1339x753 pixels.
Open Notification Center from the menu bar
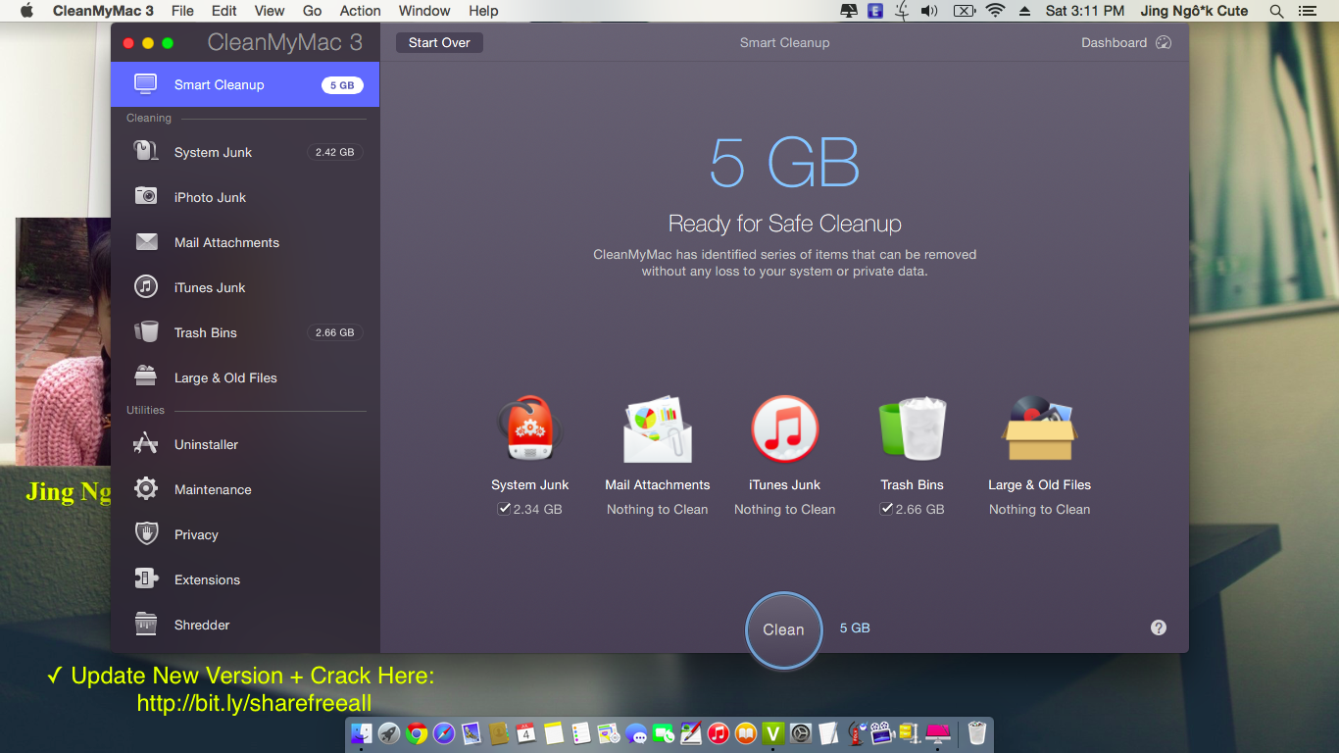click(1306, 11)
